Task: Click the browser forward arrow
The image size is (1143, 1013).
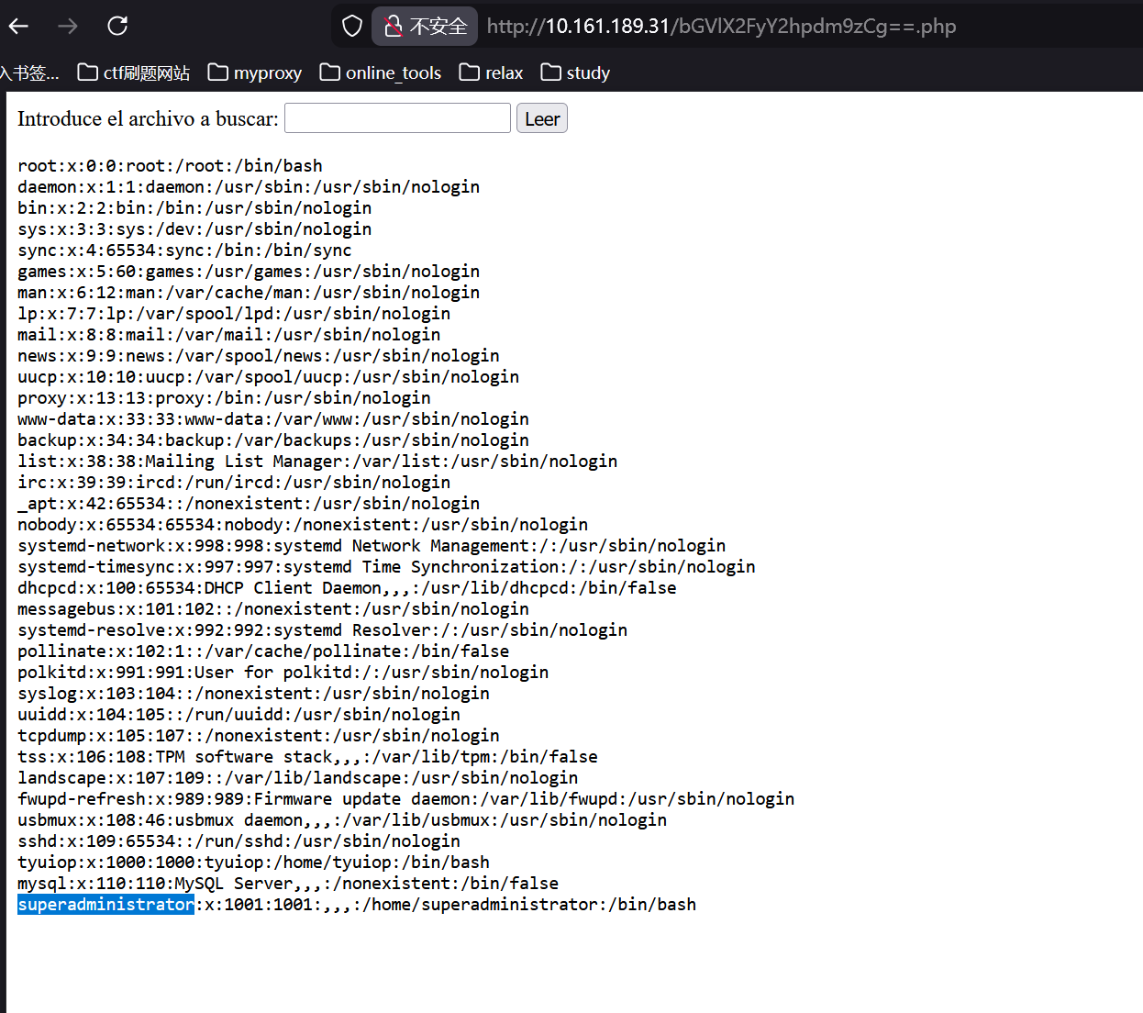Action: [x=68, y=27]
